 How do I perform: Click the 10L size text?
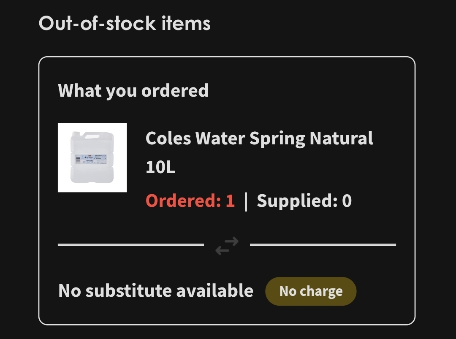coord(160,168)
